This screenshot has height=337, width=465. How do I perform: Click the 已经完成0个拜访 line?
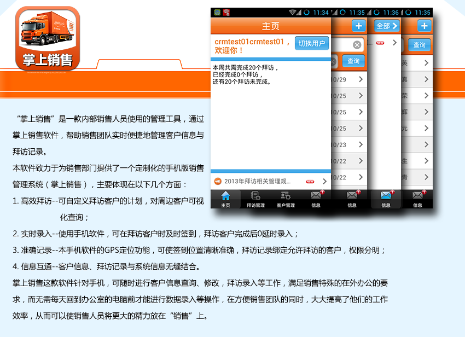[x=237, y=75]
